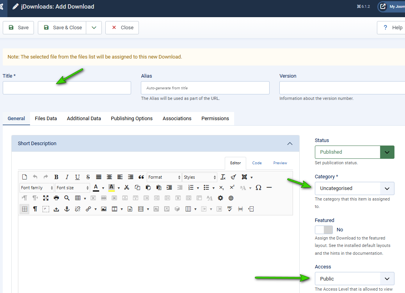Apply bold formatting in the editor
The width and height of the screenshot is (405, 293).
tap(56, 177)
